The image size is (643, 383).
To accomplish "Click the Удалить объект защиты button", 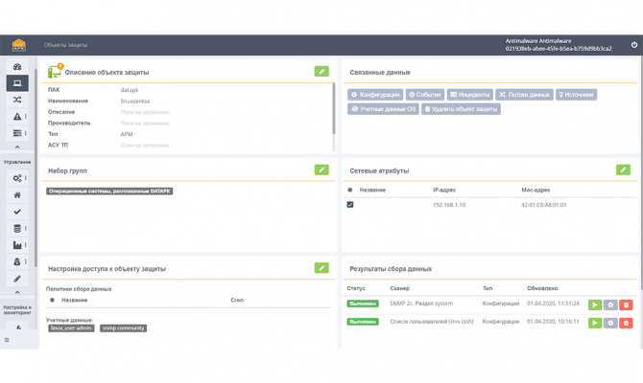I will tap(462, 109).
